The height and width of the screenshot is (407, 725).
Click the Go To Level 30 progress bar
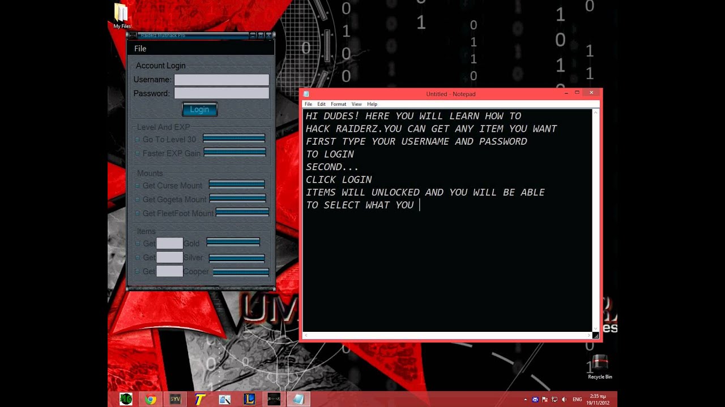pos(234,138)
